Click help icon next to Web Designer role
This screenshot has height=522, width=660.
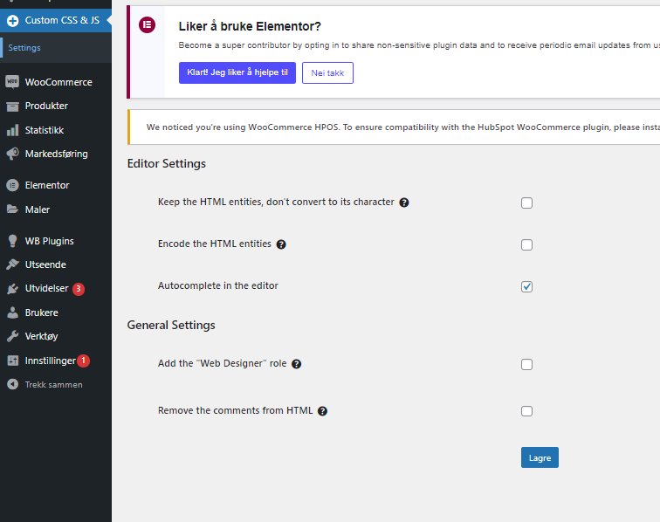[296, 364]
